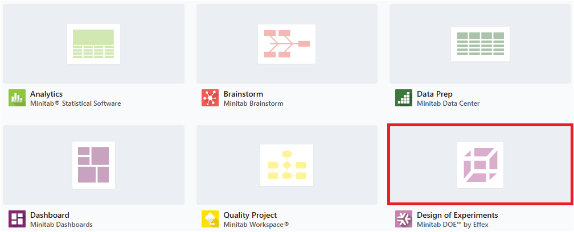
Task: Click the Minitab Statistical Software subtitle
Action: tap(75, 103)
